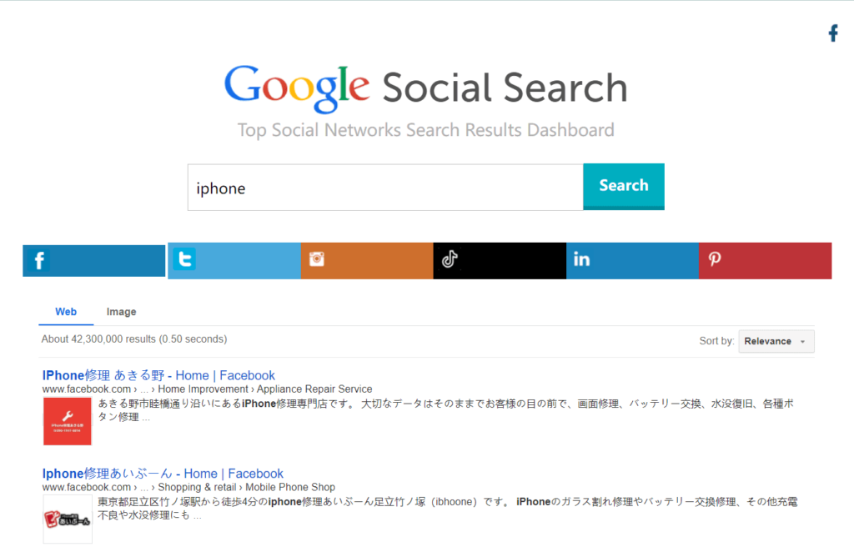Open the Facebook icon in top-right corner
The height and width of the screenshot is (547, 854).
833,33
